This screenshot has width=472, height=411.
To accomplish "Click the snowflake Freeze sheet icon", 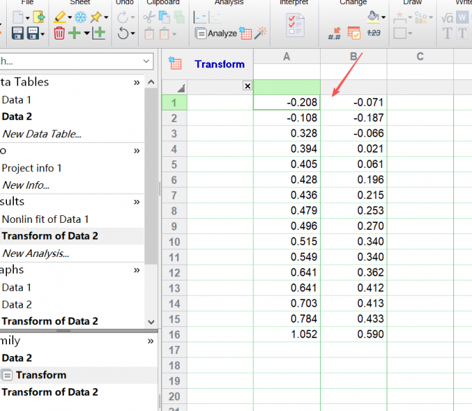I will point(81,17).
